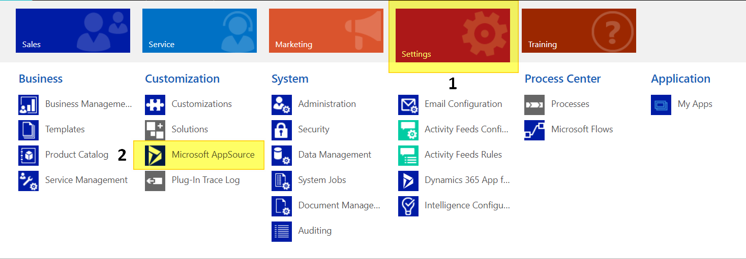The height and width of the screenshot is (259, 746).
Task: Open the Processes link
Action: click(x=570, y=104)
